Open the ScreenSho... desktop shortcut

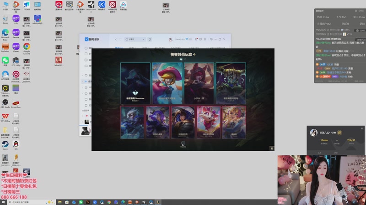(x=16, y=104)
